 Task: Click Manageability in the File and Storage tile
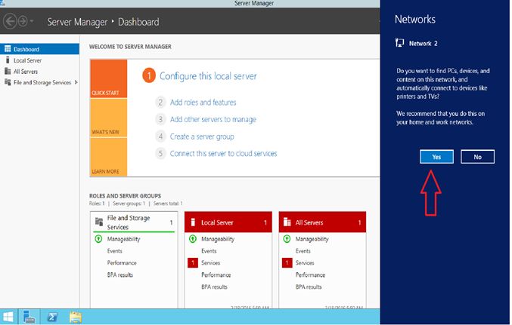click(x=123, y=239)
